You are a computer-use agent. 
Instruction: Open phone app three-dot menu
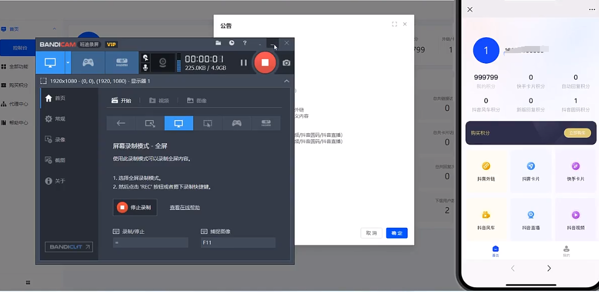[592, 9]
